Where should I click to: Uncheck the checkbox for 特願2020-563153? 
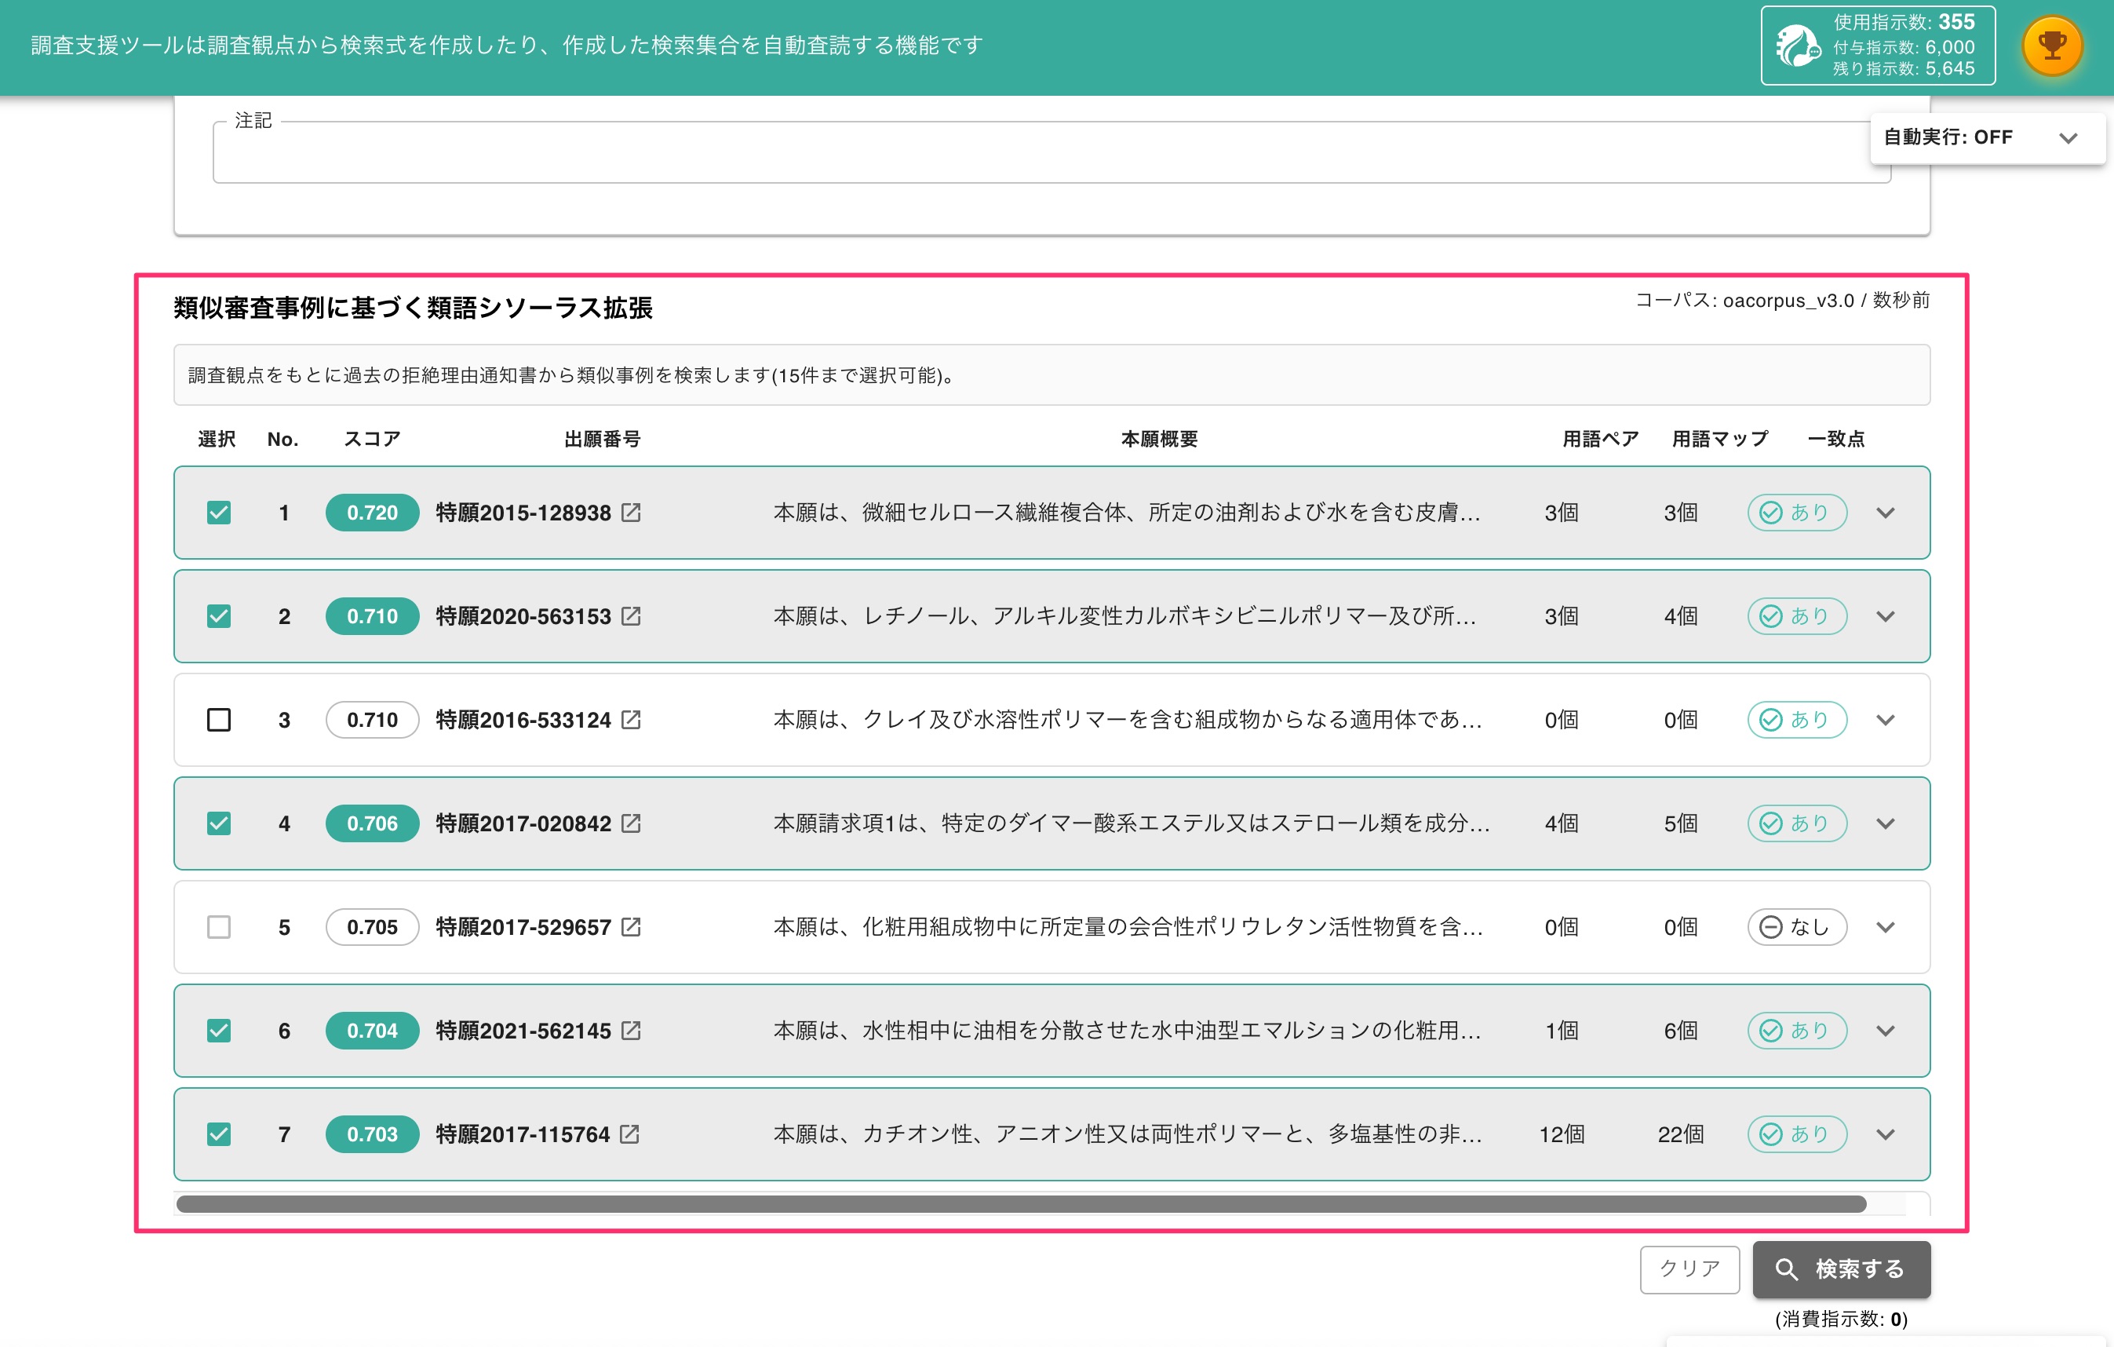(x=219, y=615)
